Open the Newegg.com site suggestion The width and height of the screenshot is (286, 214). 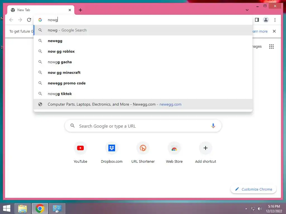[143, 104]
